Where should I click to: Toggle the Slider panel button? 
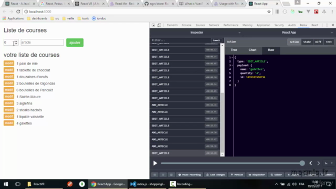pyautogui.click(x=277, y=175)
